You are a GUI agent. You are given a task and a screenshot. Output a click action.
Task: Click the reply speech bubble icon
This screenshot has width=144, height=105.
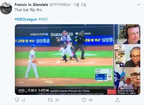tap(17, 100)
